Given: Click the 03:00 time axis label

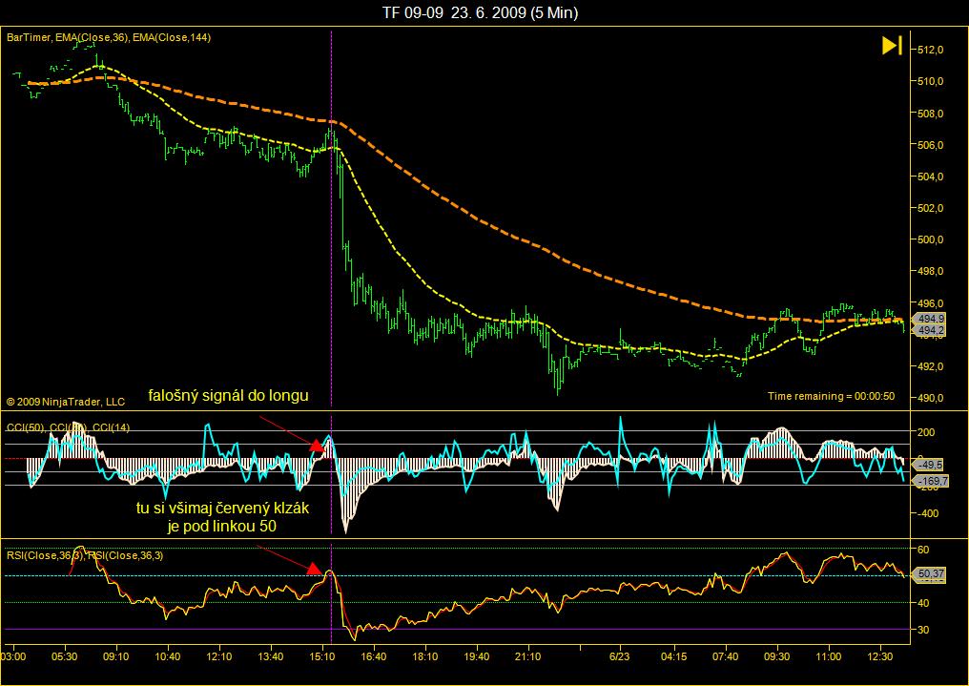Looking at the screenshot, I should 13,656.
